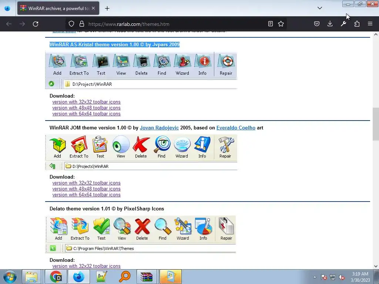Open the Firefox hamburger application menu
379x284 pixels.
pyautogui.click(x=370, y=24)
